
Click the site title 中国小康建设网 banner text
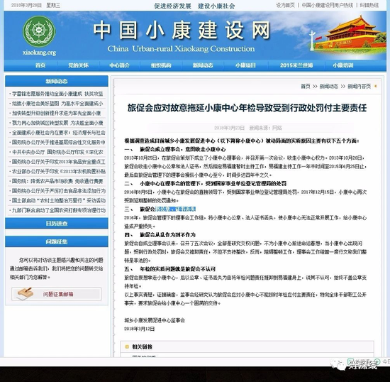tap(182, 31)
